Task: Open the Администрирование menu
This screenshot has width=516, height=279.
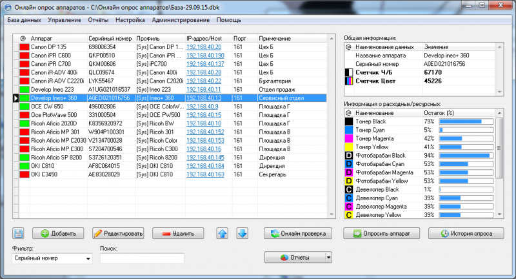Action: (x=181, y=20)
